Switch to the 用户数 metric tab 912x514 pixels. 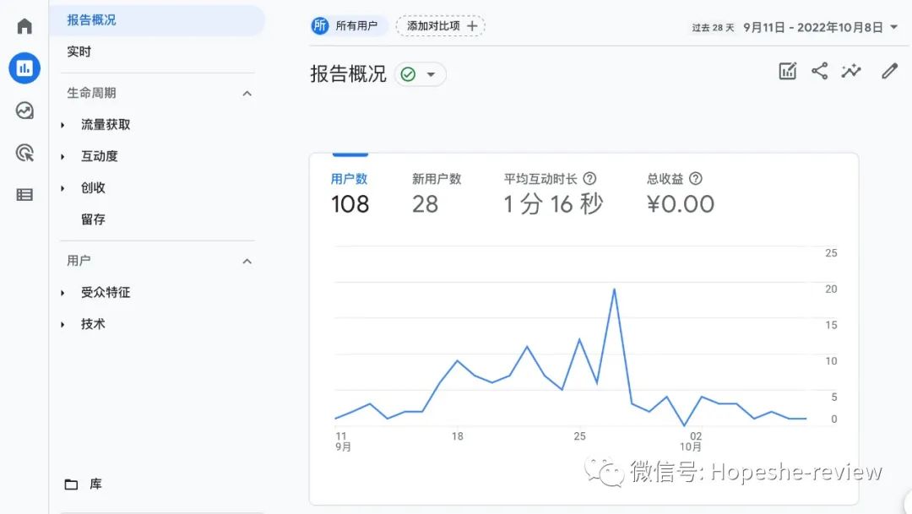tap(350, 178)
